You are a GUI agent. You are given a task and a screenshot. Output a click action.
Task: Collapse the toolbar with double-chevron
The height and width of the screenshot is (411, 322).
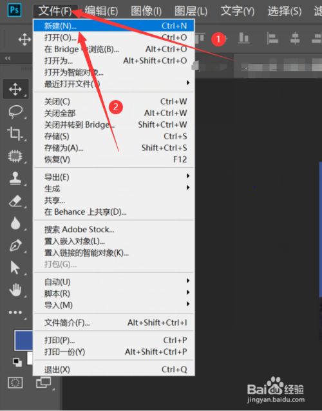pyautogui.click(x=8, y=58)
